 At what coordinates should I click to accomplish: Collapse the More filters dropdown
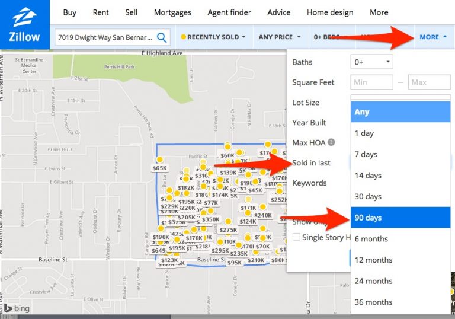pos(433,37)
